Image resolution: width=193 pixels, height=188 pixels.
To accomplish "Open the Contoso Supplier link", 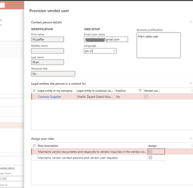I will (x=49, y=97).
